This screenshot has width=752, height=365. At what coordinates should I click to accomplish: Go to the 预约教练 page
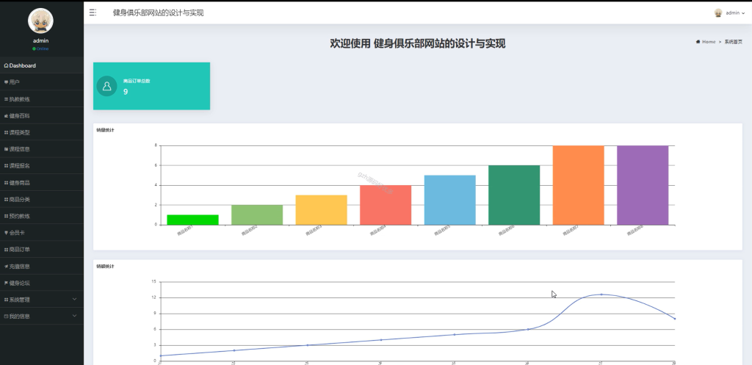42,217
